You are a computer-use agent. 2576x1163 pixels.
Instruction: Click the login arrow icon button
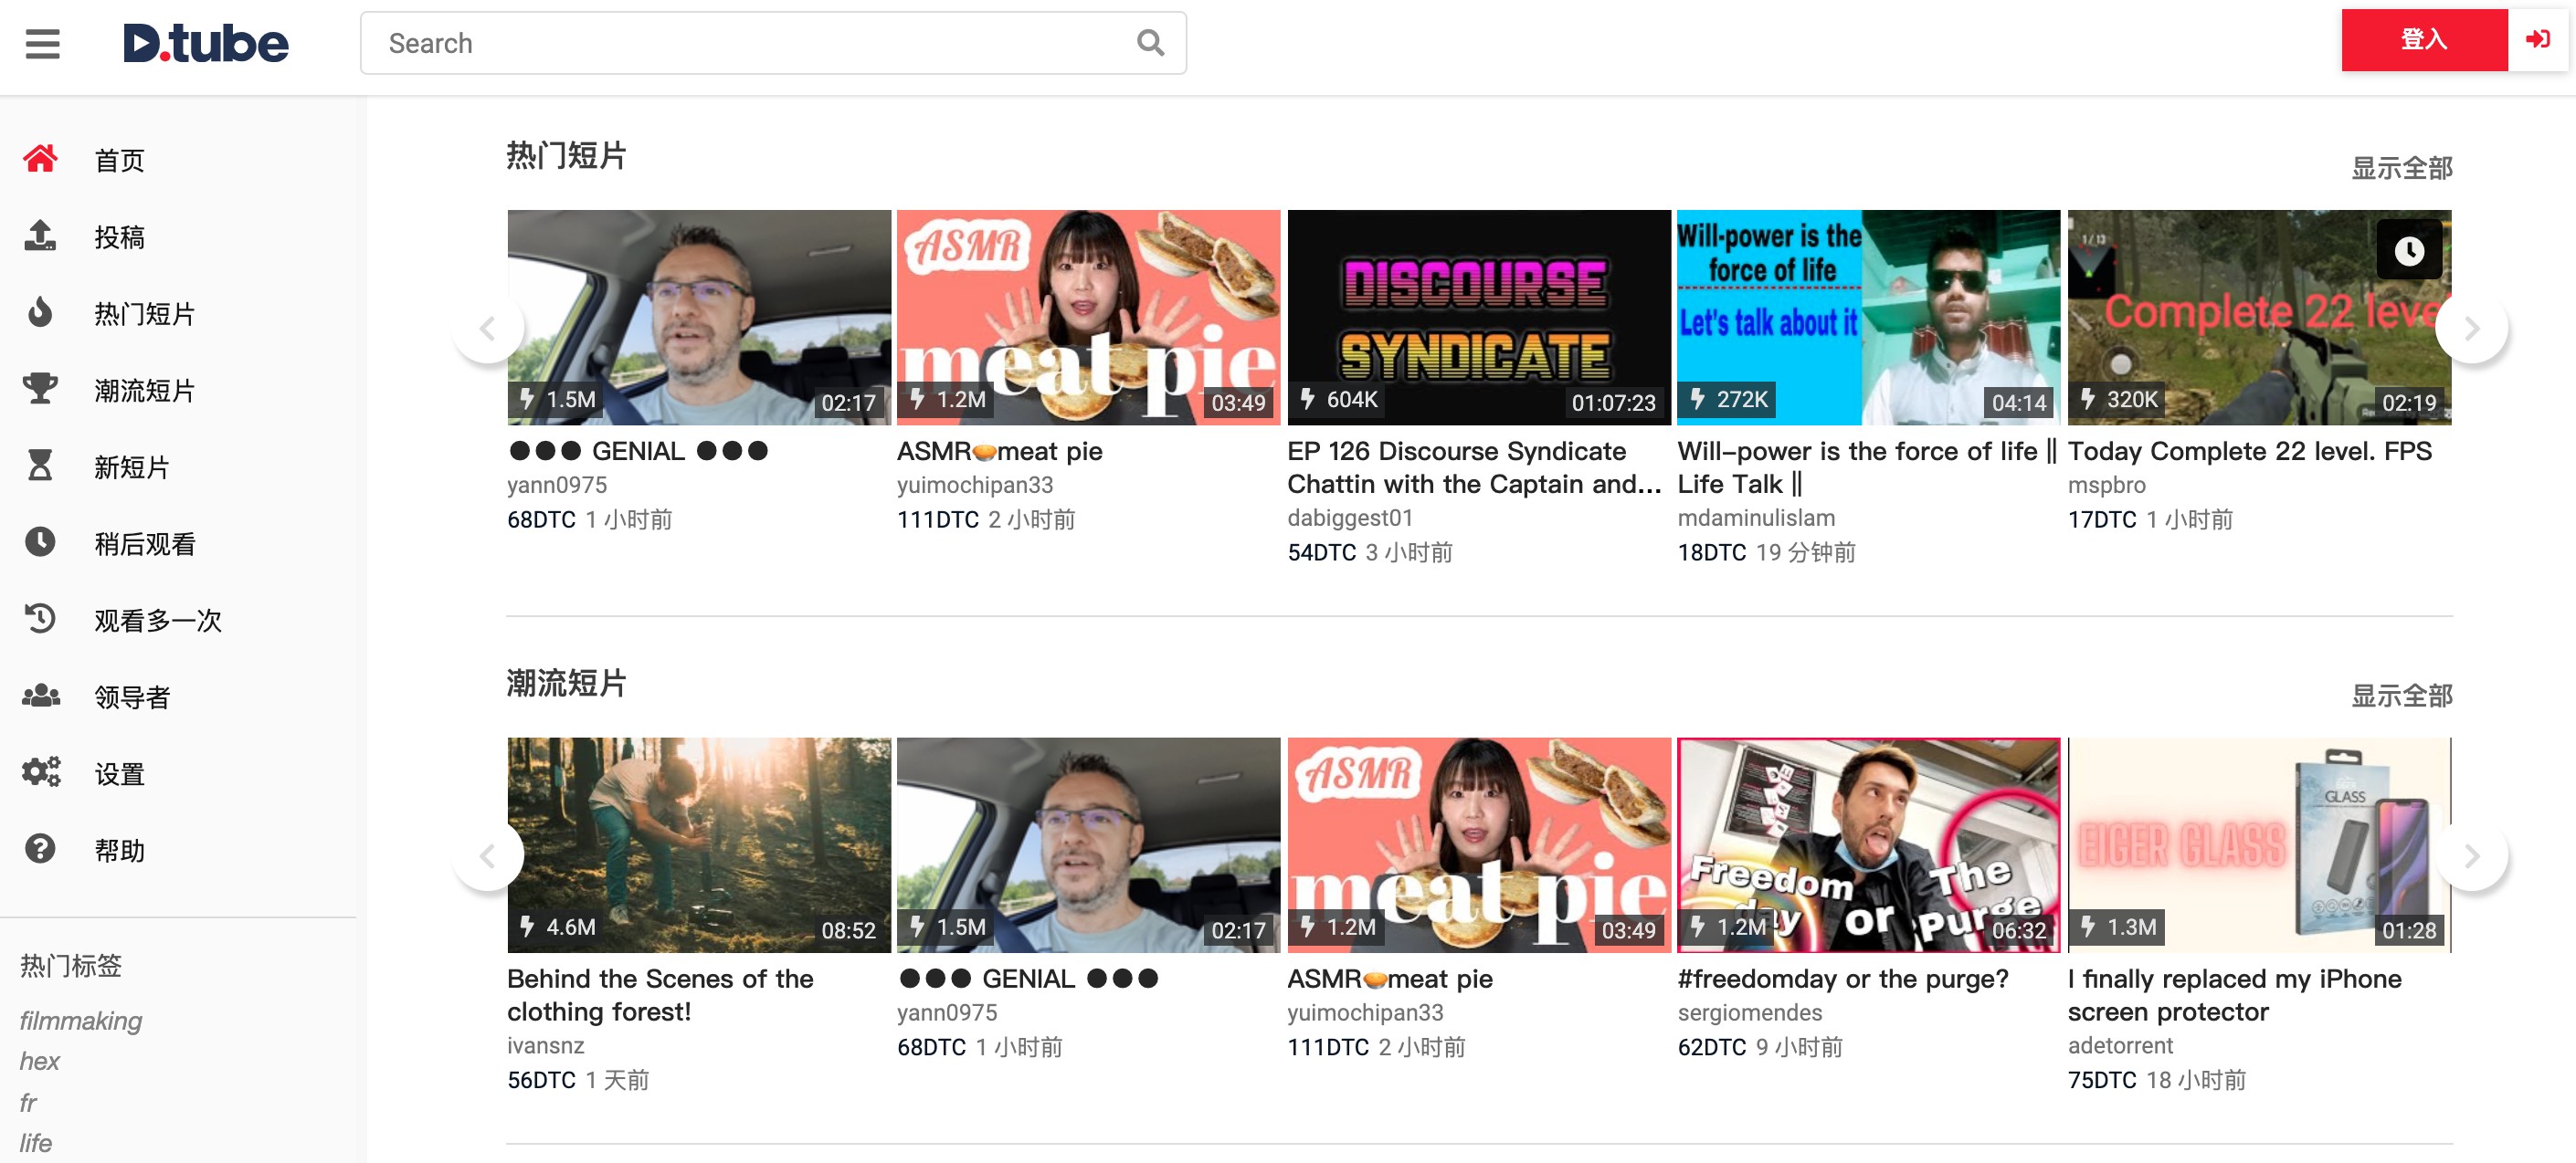2536,40
